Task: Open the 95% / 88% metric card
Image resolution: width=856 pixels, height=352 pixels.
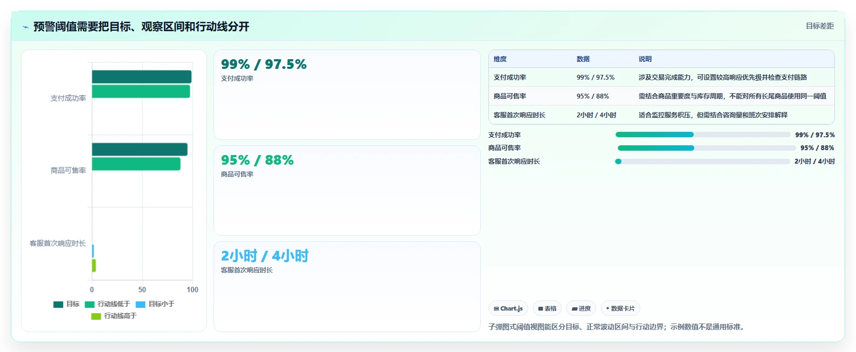Action: tap(347, 191)
